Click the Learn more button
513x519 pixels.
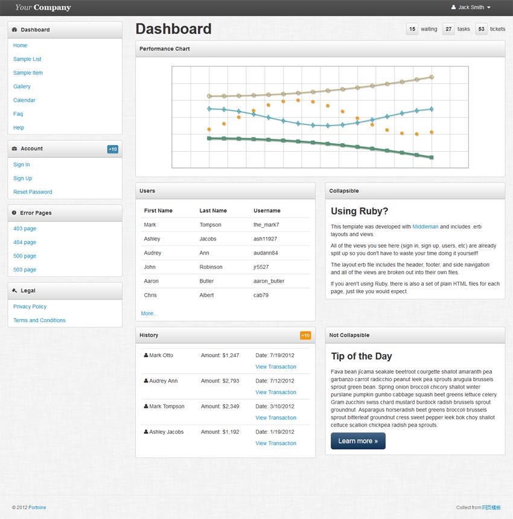pos(358,441)
